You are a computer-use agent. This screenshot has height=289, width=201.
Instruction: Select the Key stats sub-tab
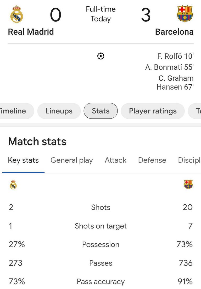[23, 160]
